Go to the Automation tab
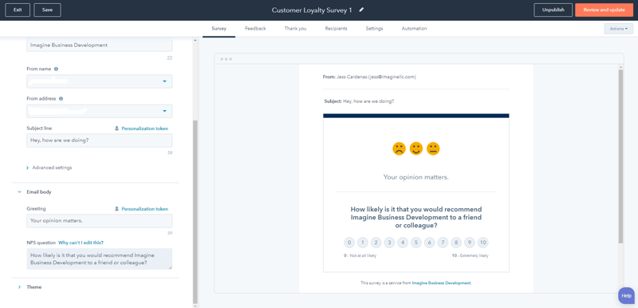This screenshot has width=638, height=308. (414, 29)
